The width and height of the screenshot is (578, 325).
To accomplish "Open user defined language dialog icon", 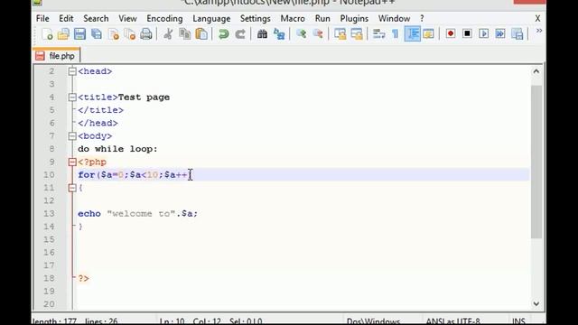I will point(428,34).
